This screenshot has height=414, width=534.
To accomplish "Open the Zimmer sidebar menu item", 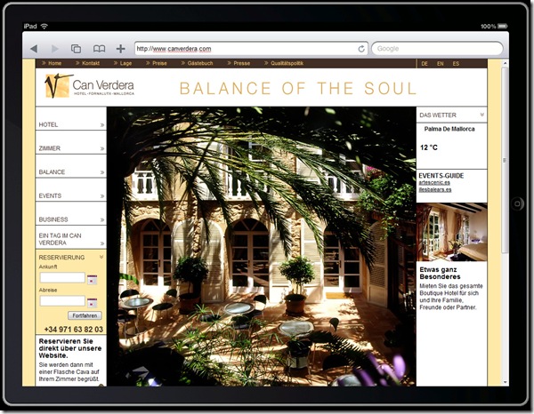I will (x=71, y=148).
